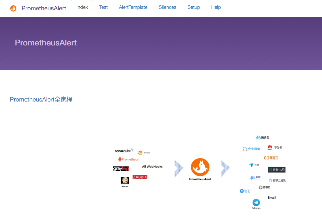
Task: Click the 华为云 Huawei logo
Action: click(275, 148)
